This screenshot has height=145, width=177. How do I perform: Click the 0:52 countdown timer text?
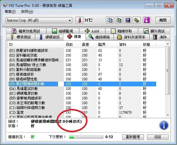(x=109, y=137)
